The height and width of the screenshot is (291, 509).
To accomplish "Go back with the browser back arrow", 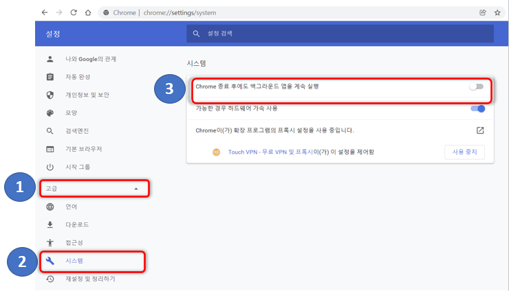I will (45, 12).
